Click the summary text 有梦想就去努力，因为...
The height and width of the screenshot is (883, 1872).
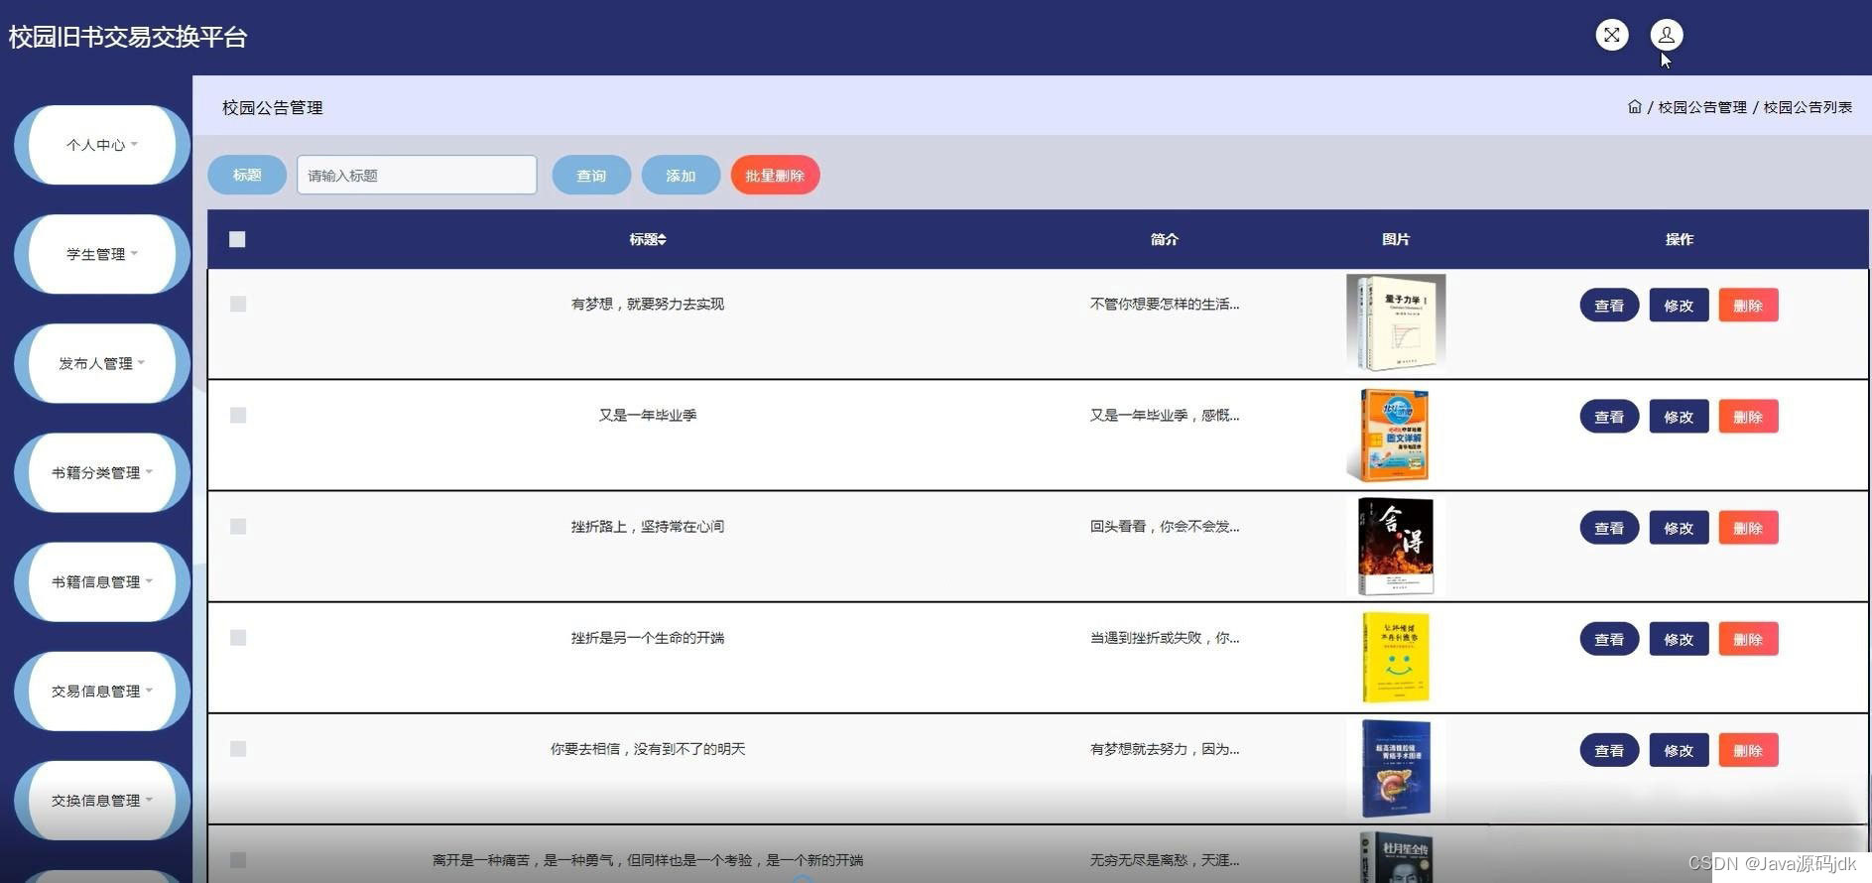pyautogui.click(x=1165, y=748)
